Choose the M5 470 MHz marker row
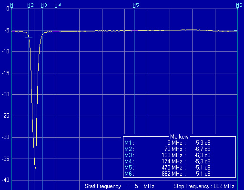The image size is (244, 190). point(167,168)
